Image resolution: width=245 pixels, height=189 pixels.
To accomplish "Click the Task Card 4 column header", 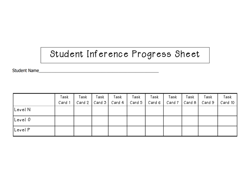I will click(x=118, y=100).
